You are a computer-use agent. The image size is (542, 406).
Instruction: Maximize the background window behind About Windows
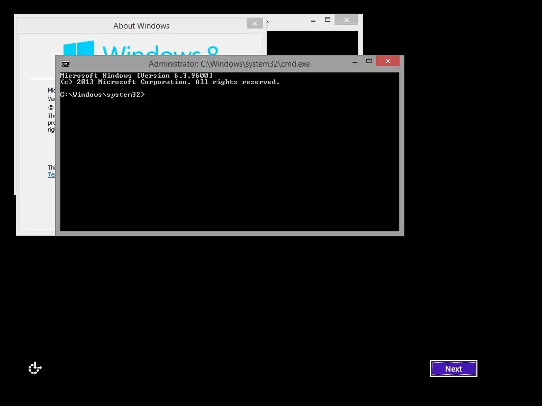(x=328, y=20)
